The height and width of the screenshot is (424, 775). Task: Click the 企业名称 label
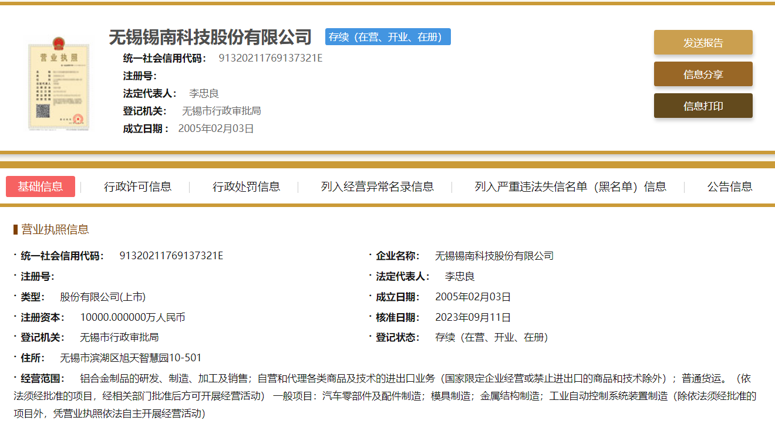point(398,256)
